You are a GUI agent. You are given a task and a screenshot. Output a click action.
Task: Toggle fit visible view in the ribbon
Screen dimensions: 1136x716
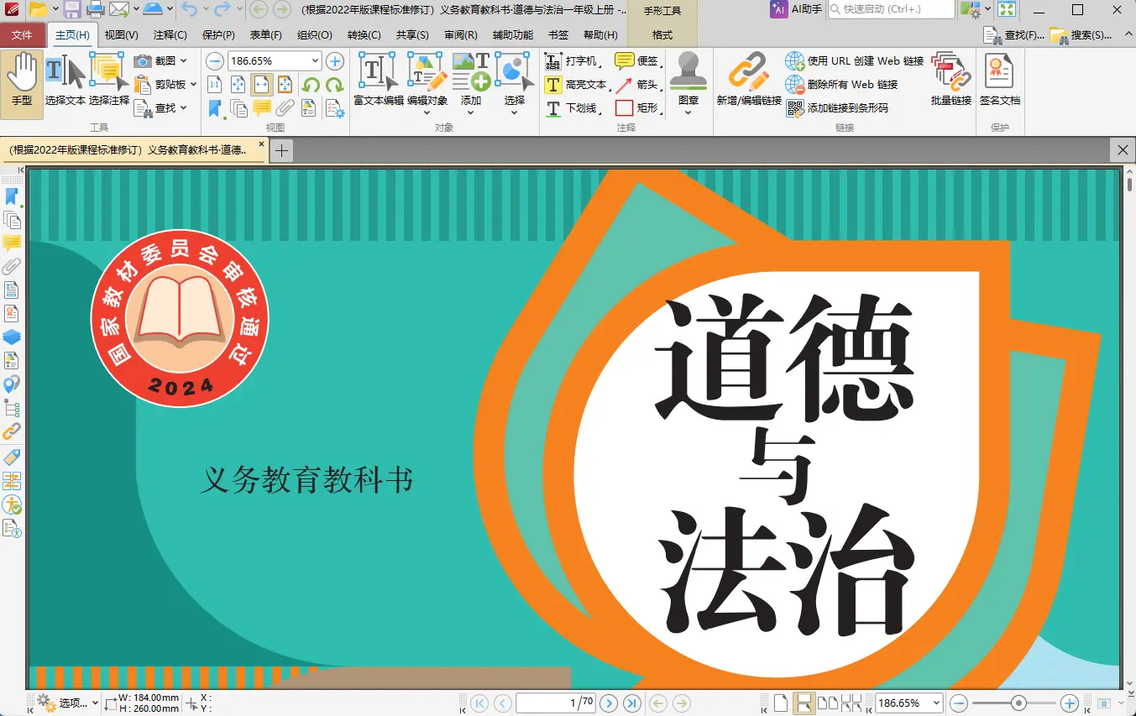pyautogui.click(x=285, y=85)
